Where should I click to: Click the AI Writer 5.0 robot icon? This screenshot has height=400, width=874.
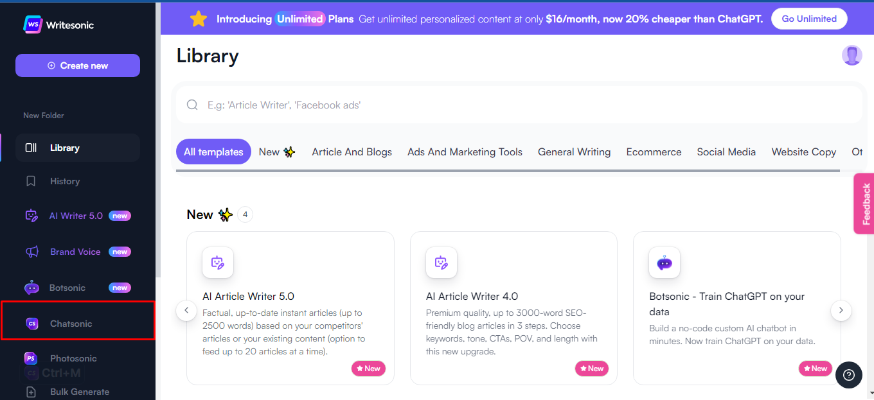pos(31,216)
